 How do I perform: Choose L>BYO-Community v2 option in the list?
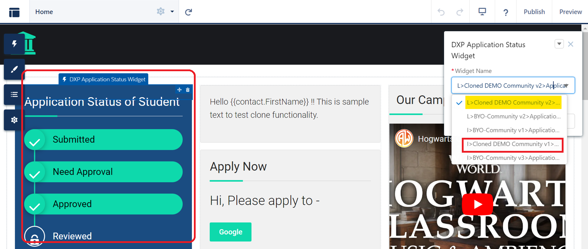pyautogui.click(x=513, y=117)
